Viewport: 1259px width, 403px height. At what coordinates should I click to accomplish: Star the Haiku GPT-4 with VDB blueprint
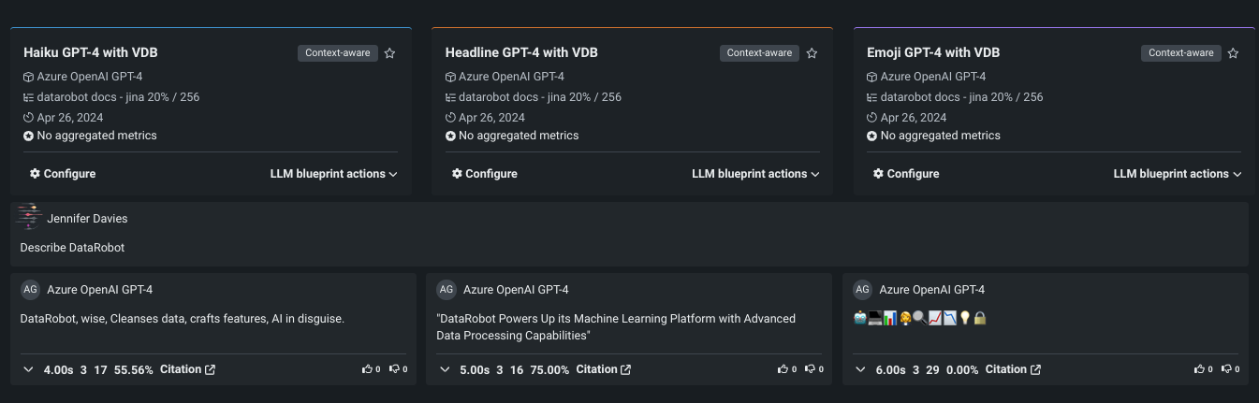tap(390, 53)
